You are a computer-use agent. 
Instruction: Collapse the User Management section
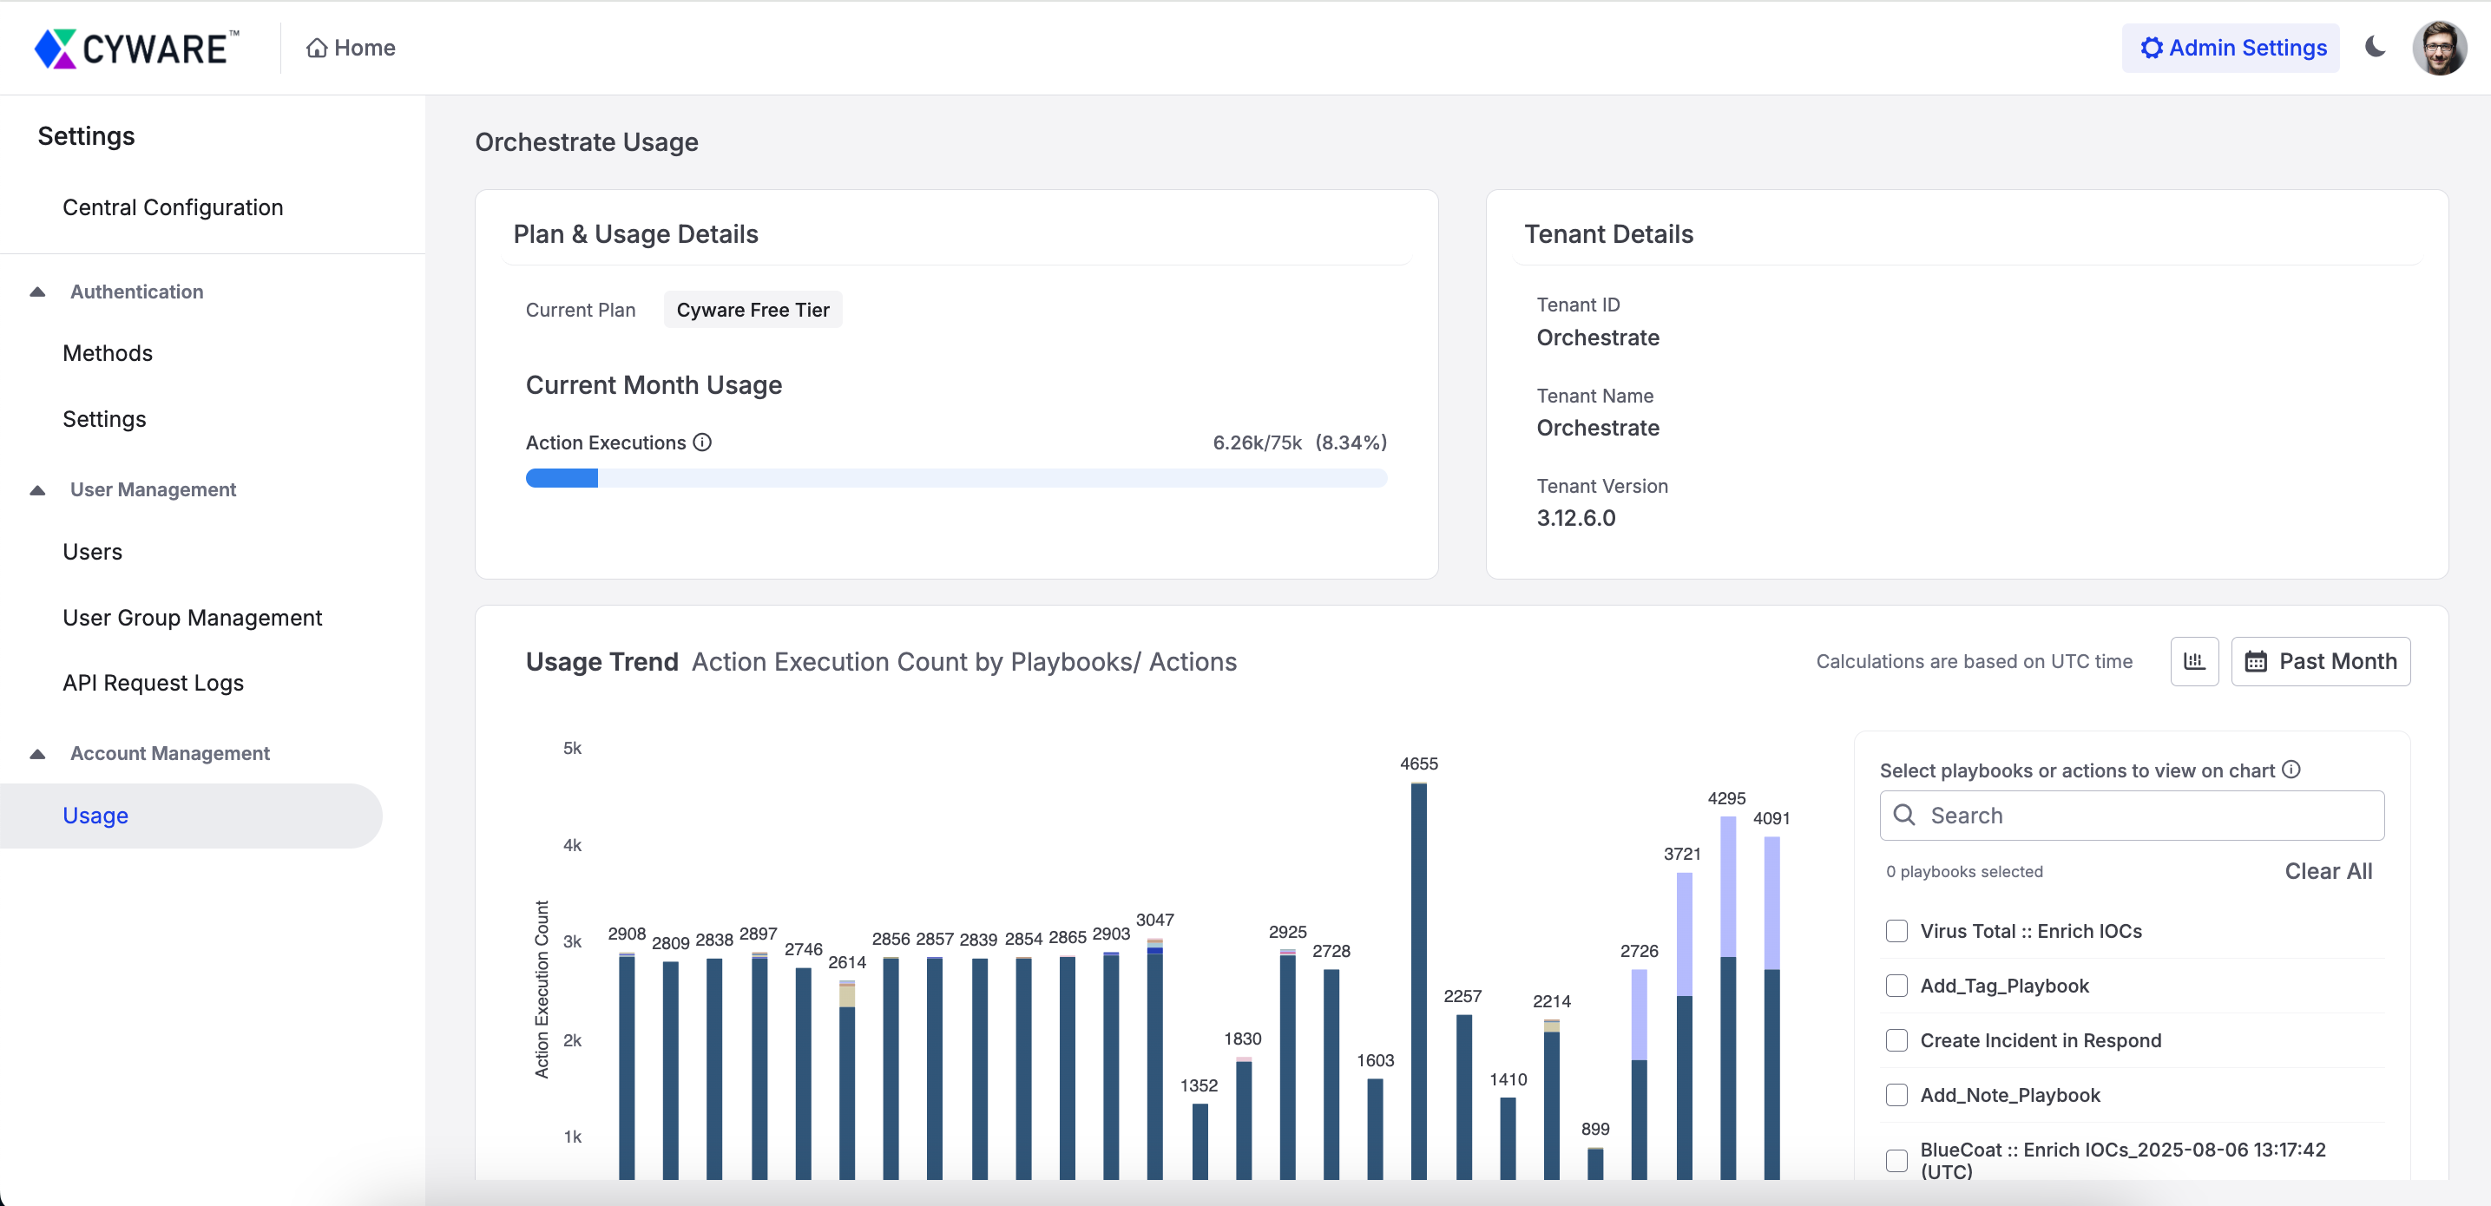click(37, 490)
